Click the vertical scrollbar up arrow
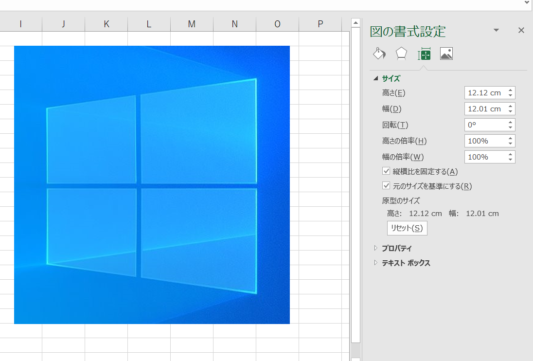The height and width of the screenshot is (361, 533). pyautogui.click(x=355, y=23)
